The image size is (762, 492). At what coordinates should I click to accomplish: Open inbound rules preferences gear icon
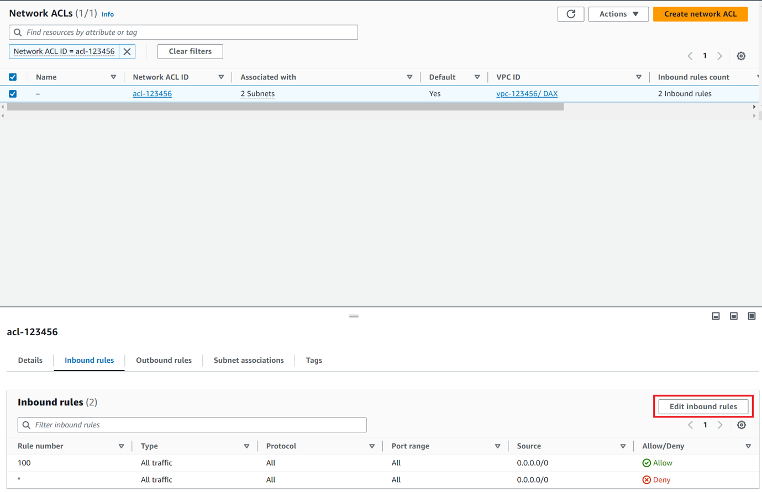tap(741, 425)
